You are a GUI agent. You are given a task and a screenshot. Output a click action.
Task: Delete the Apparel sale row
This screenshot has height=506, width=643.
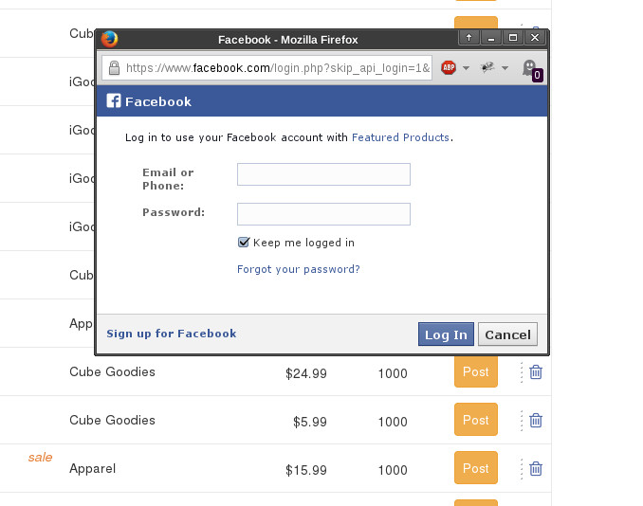(536, 468)
